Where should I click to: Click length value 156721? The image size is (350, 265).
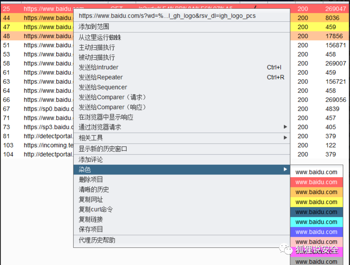tap(335, 82)
